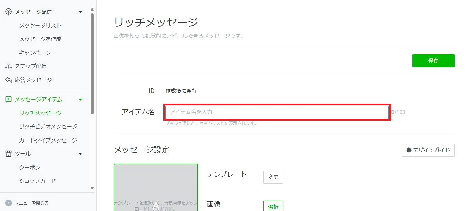
Task: Click the メッセージ設定 heading
Action: coord(141,150)
